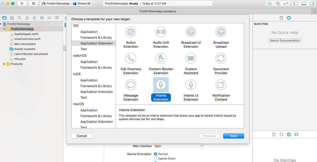The height and width of the screenshot is (162, 317).
Task: Show the File inspector
Action: [x=281, y=18]
